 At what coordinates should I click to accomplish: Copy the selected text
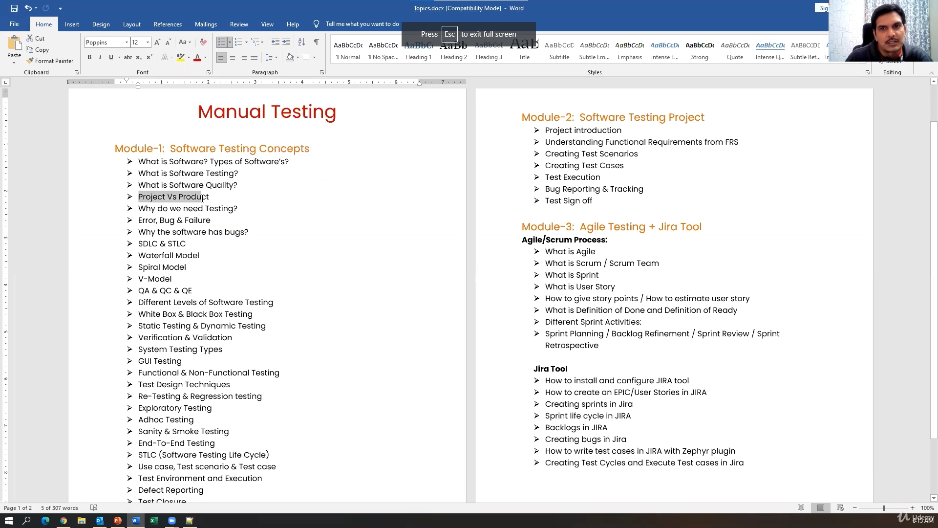tap(37, 50)
